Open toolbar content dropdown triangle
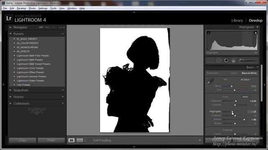This screenshot has width=268, height=150. [200, 140]
